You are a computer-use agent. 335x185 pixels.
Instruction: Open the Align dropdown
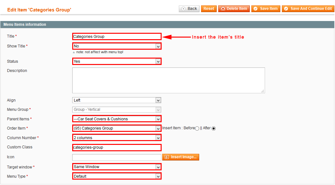tap(117, 100)
